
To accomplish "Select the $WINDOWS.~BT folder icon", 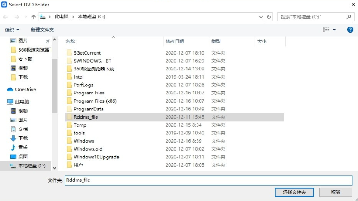I will click(69, 61).
